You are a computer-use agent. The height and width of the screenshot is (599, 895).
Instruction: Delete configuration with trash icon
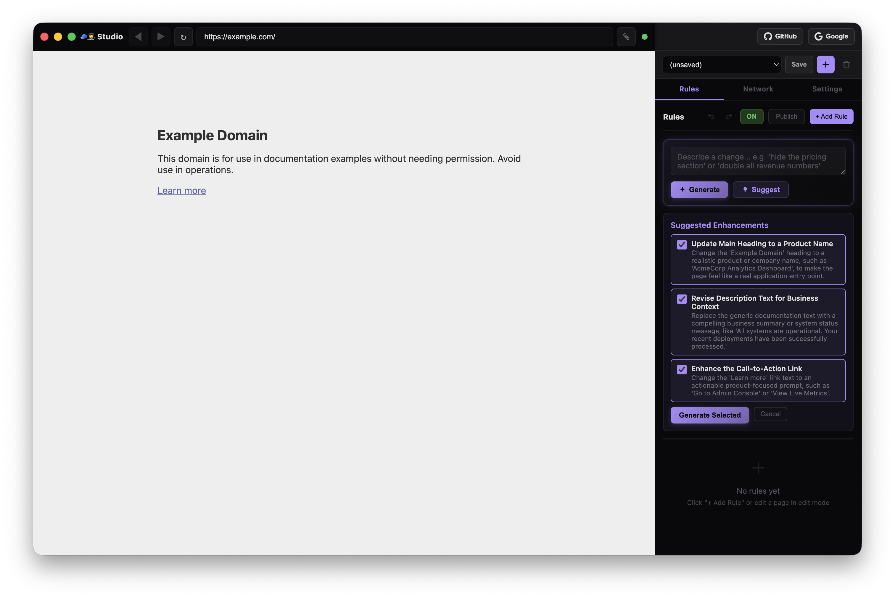[x=846, y=65]
